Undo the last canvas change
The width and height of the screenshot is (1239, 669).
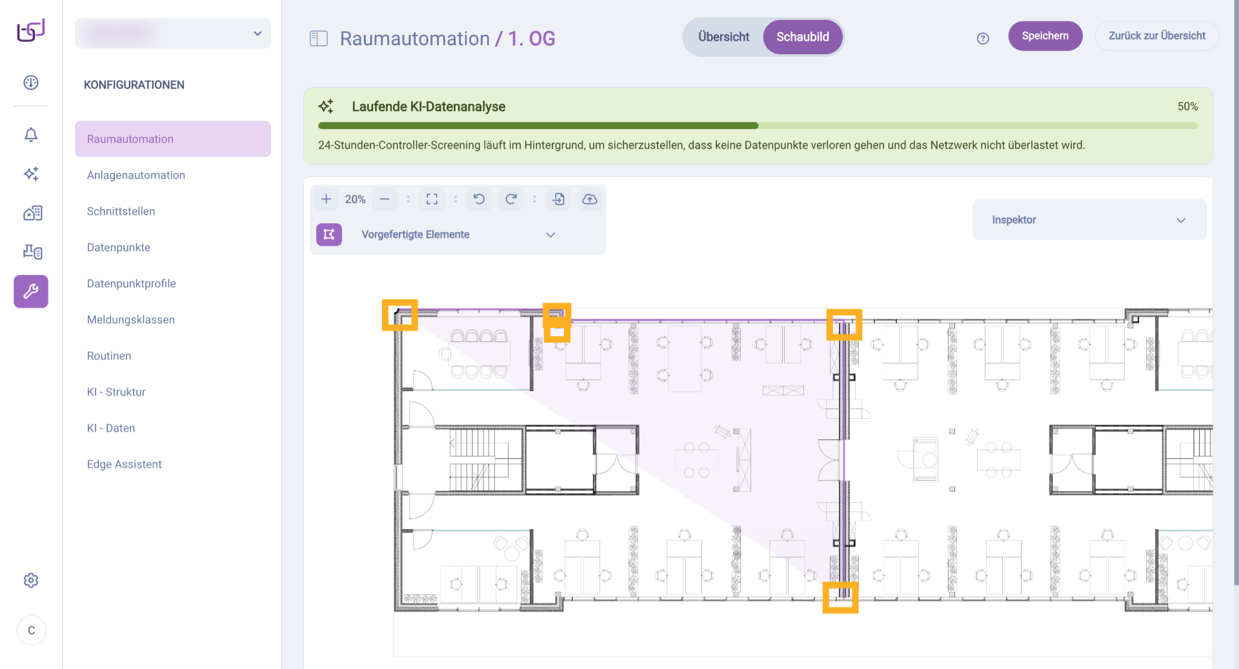pyautogui.click(x=479, y=199)
